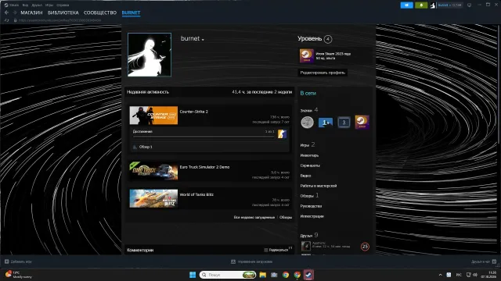This screenshot has width=501, height=281.
Task: Select the BURNET tab
Action: pyautogui.click(x=131, y=12)
